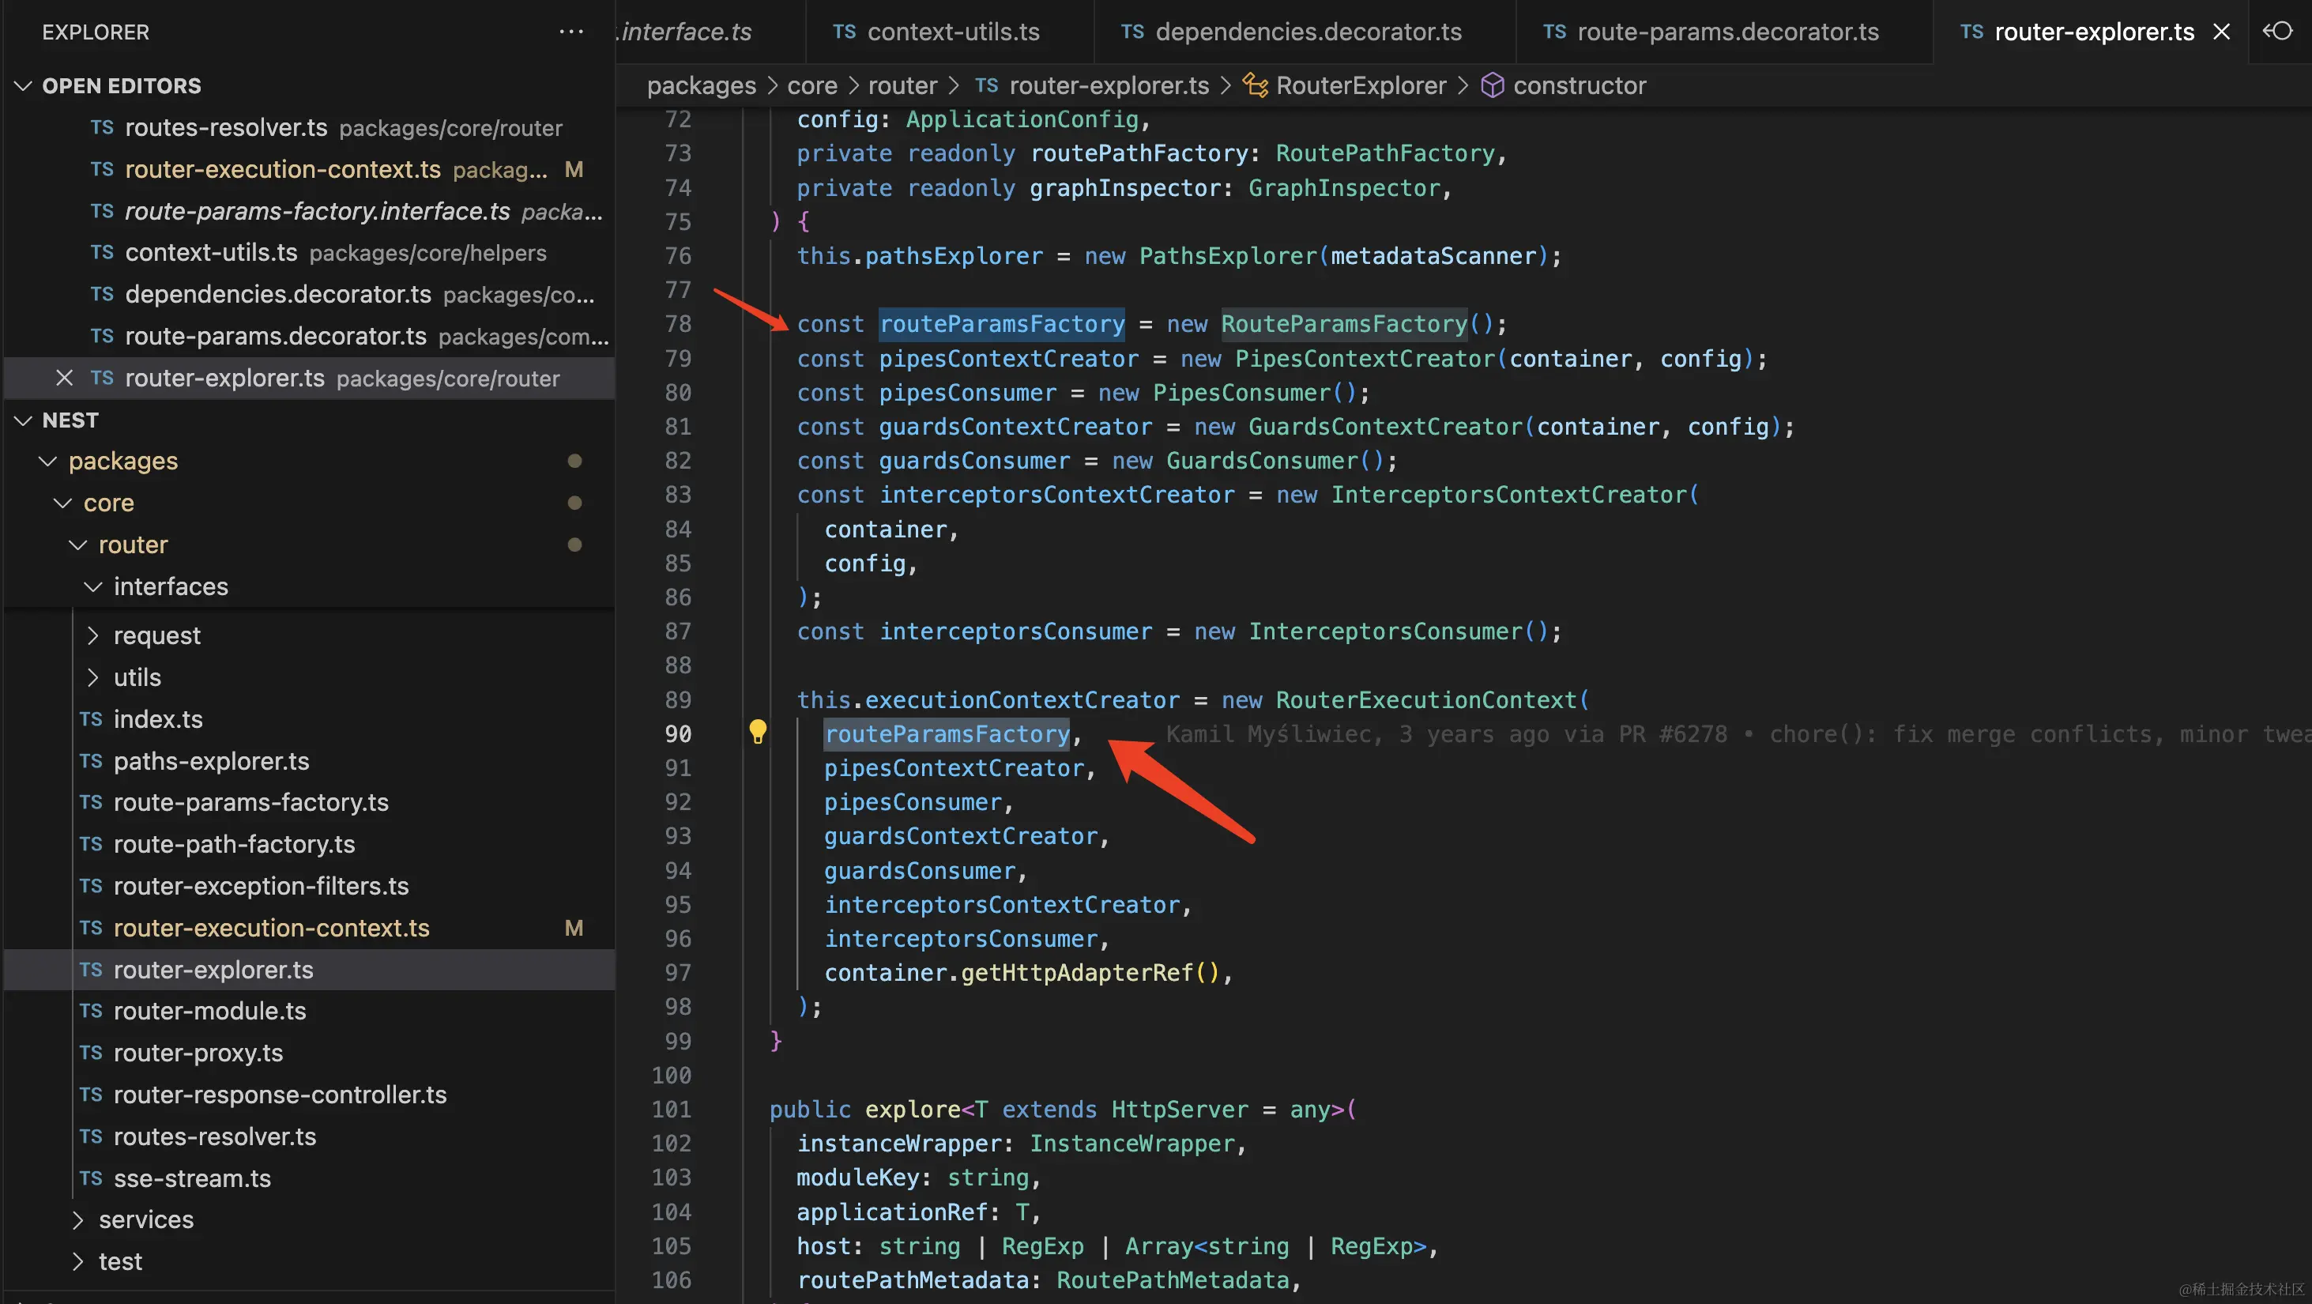Collapse the Open Editors section

point(24,86)
